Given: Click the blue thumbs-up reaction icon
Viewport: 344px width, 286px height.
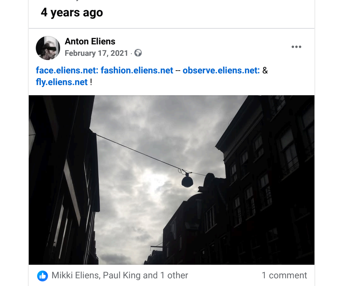Looking at the screenshot, I should point(43,276).
